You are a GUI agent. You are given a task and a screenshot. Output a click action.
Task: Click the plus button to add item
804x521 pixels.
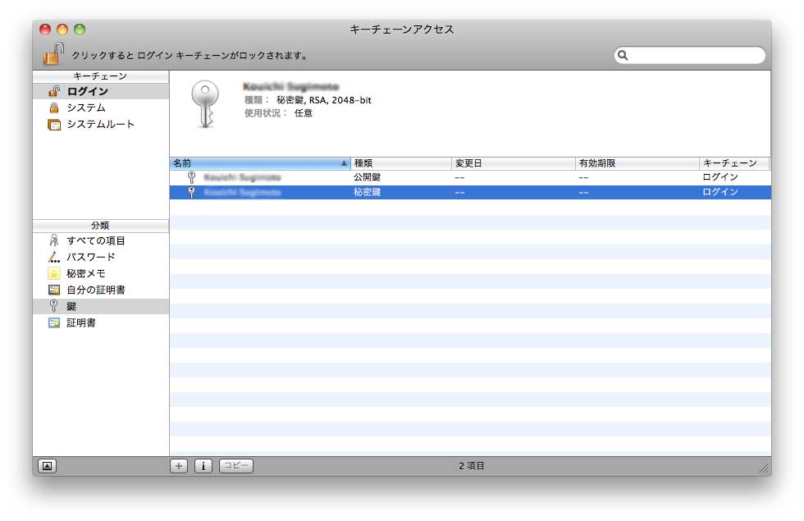[179, 466]
